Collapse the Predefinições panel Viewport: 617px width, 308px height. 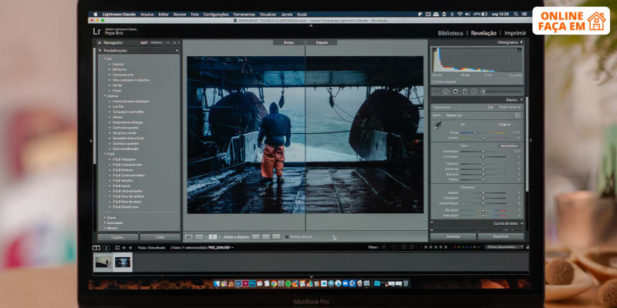(x=100, y=51)
